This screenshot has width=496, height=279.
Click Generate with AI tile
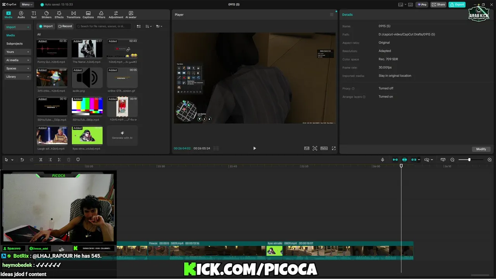click(x=122, y=135)
